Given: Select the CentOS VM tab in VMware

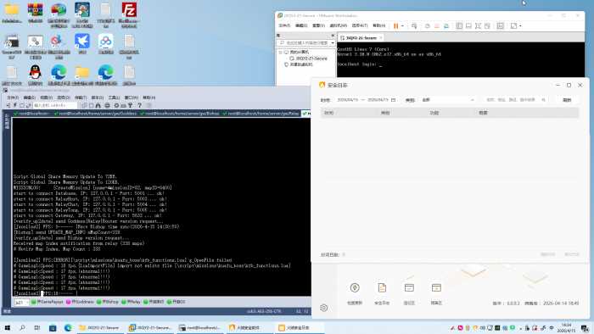Looking at the screenshot, I should tap(361, 38).
